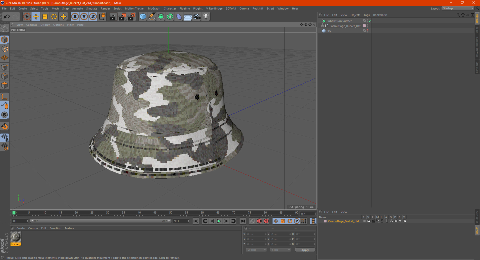Viewport: 480px width, 260px height.
Task: Open the spline Pen tool
Action: pyautogui.click(x=152, y=17)
